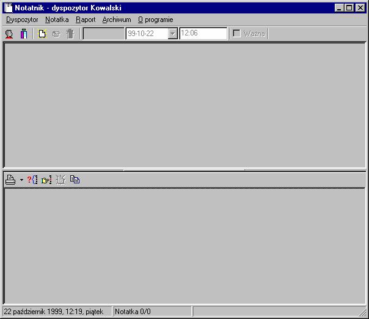The image size is (369, 319).
Task: Click the Notatka 0/0 status panel
Action: [152, 312]
